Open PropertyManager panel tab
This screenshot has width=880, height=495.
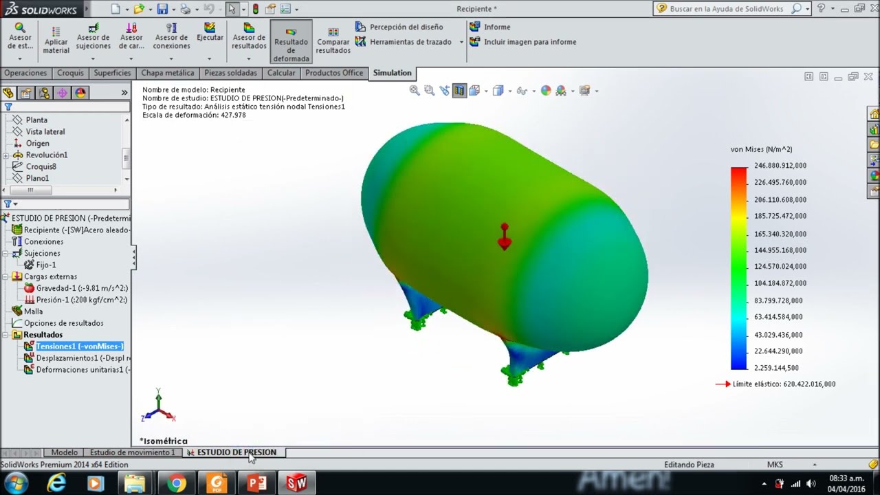pyautogui.click(x=26, y=93)
